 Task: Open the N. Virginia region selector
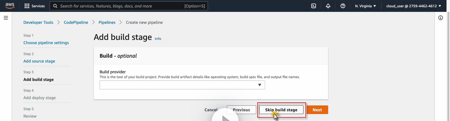click(365, 6)
